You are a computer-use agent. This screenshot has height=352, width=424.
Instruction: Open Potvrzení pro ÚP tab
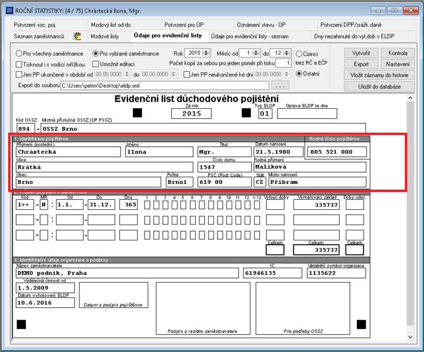click(184, 25)
